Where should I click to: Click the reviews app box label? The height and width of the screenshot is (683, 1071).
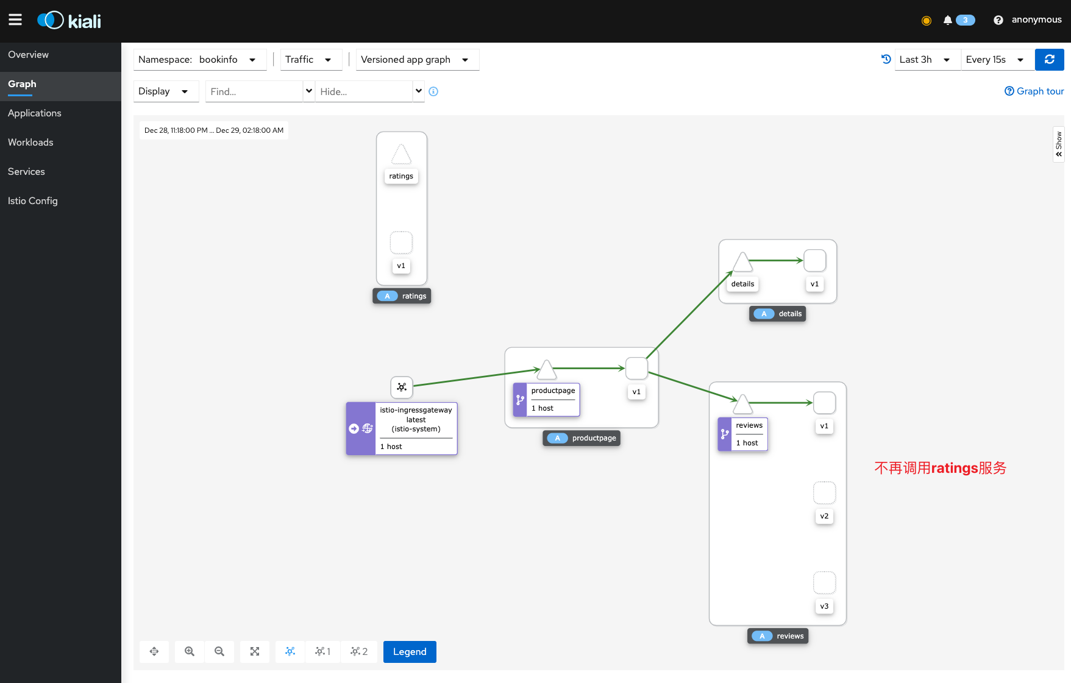pyautogui.click(x=778, y=636)
